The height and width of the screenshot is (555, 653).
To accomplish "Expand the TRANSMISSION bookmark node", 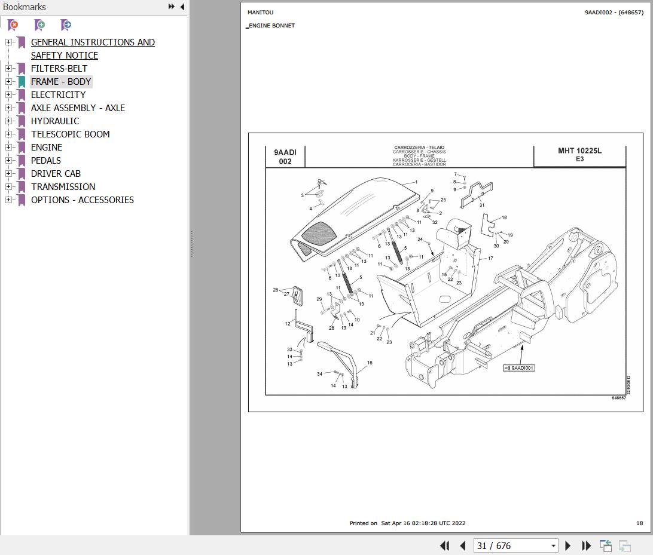I will tap(8, 187).
